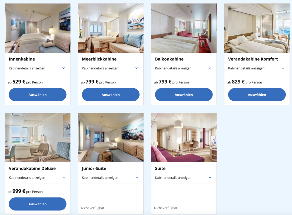Choose Verandakabine Komfort via Auswählen

(257, 95)
